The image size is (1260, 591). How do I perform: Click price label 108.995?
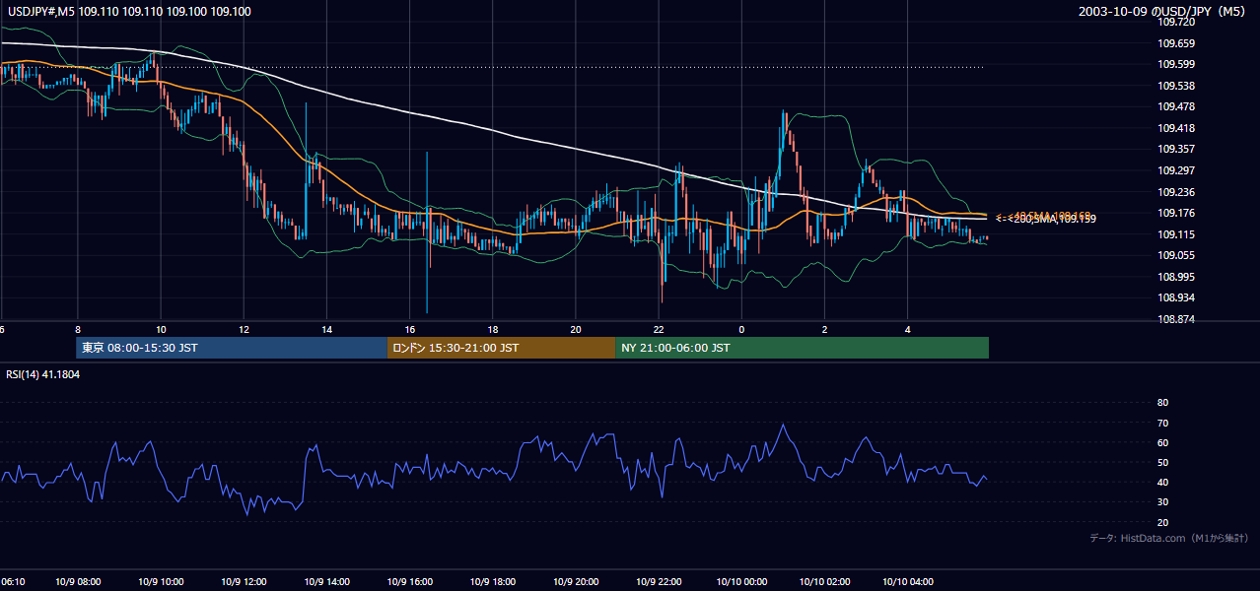1176,277
